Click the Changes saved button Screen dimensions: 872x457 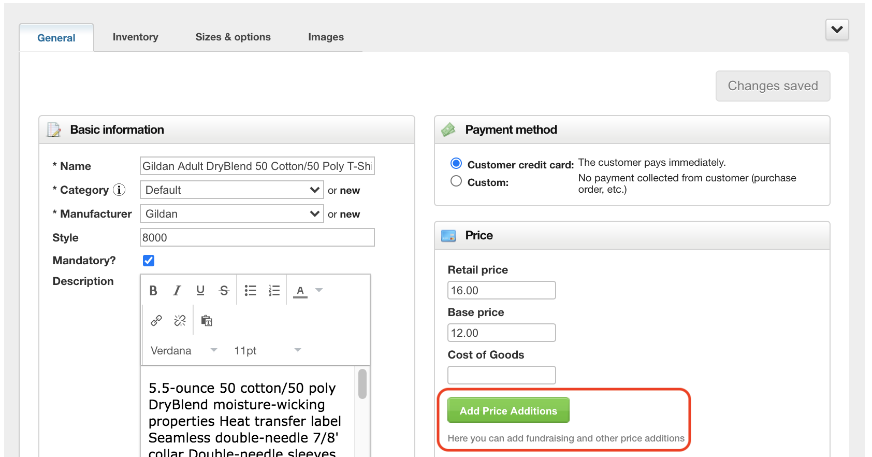pos(773,86)
